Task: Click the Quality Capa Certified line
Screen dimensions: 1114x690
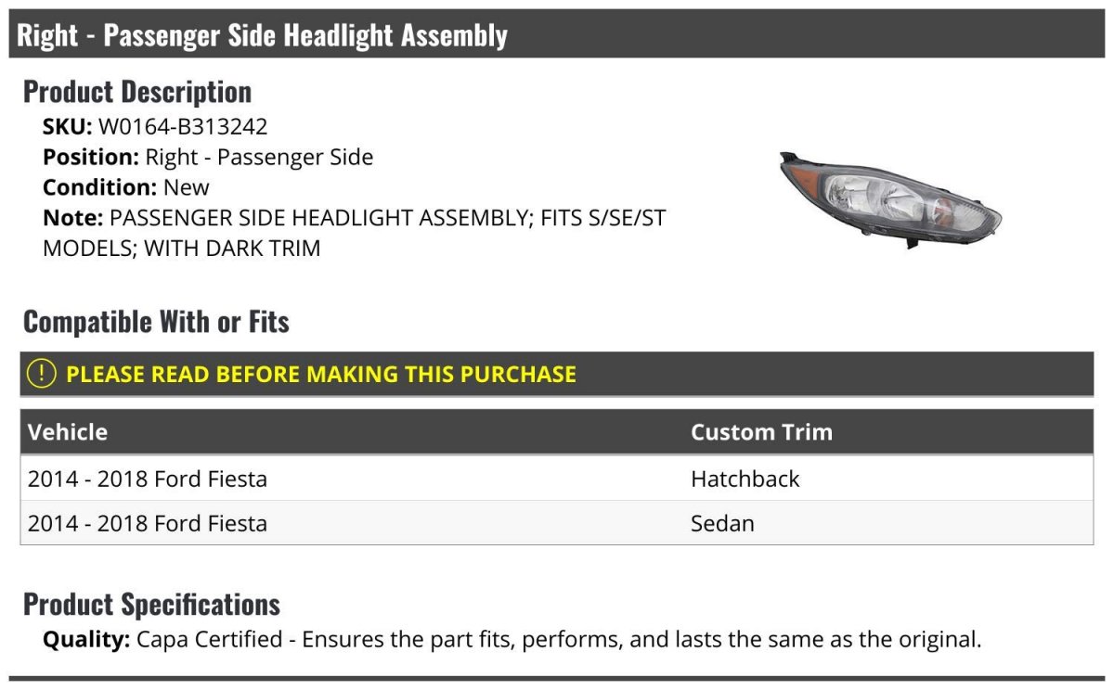Action: [512, 639]
